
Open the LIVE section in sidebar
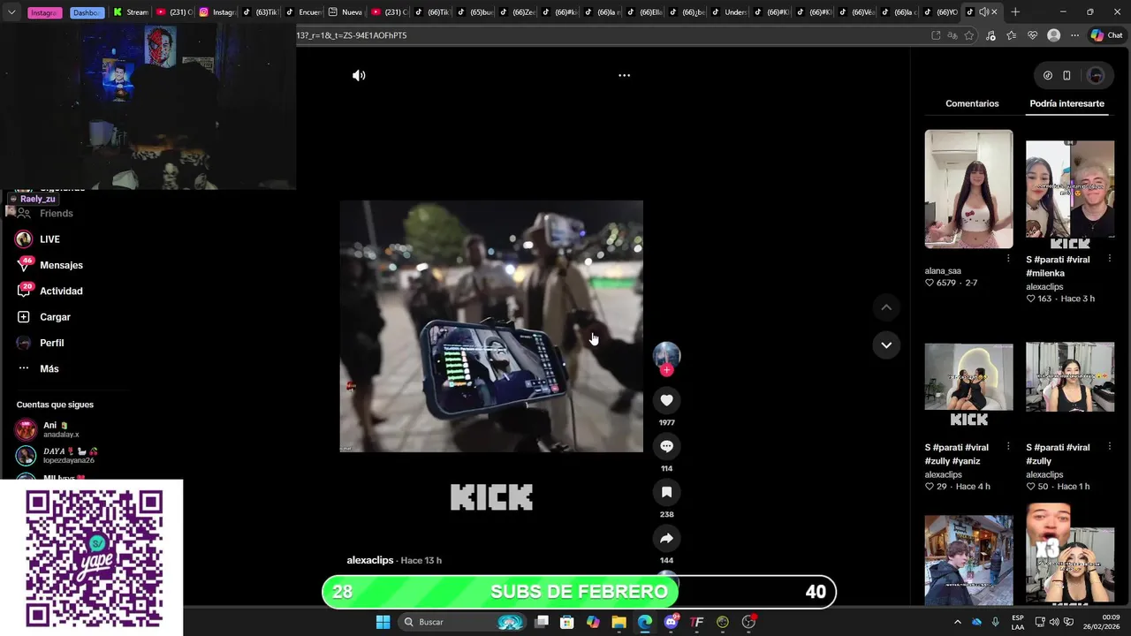click(49, 239)
